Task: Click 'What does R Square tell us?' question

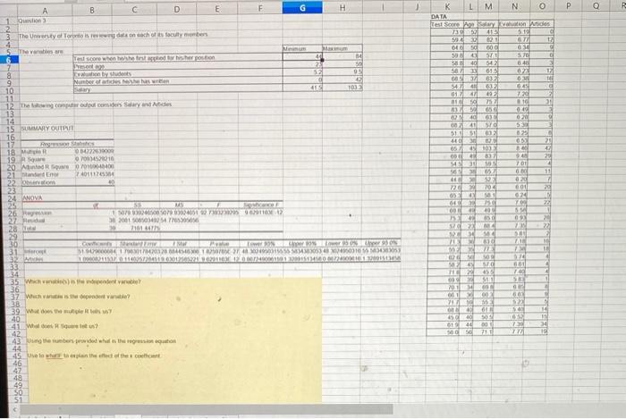Action: point(63,326)
